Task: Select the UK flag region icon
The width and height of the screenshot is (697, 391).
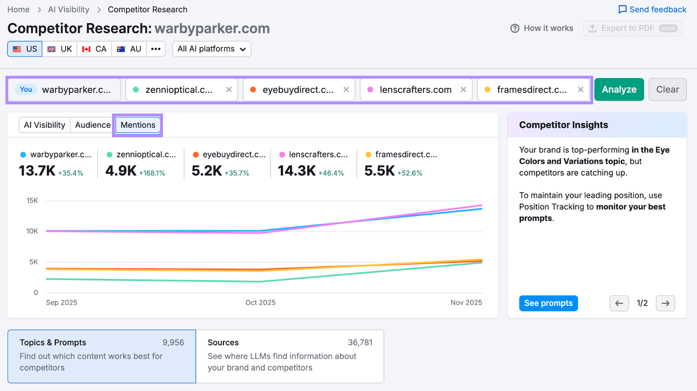Action: [x=51, y=49]
